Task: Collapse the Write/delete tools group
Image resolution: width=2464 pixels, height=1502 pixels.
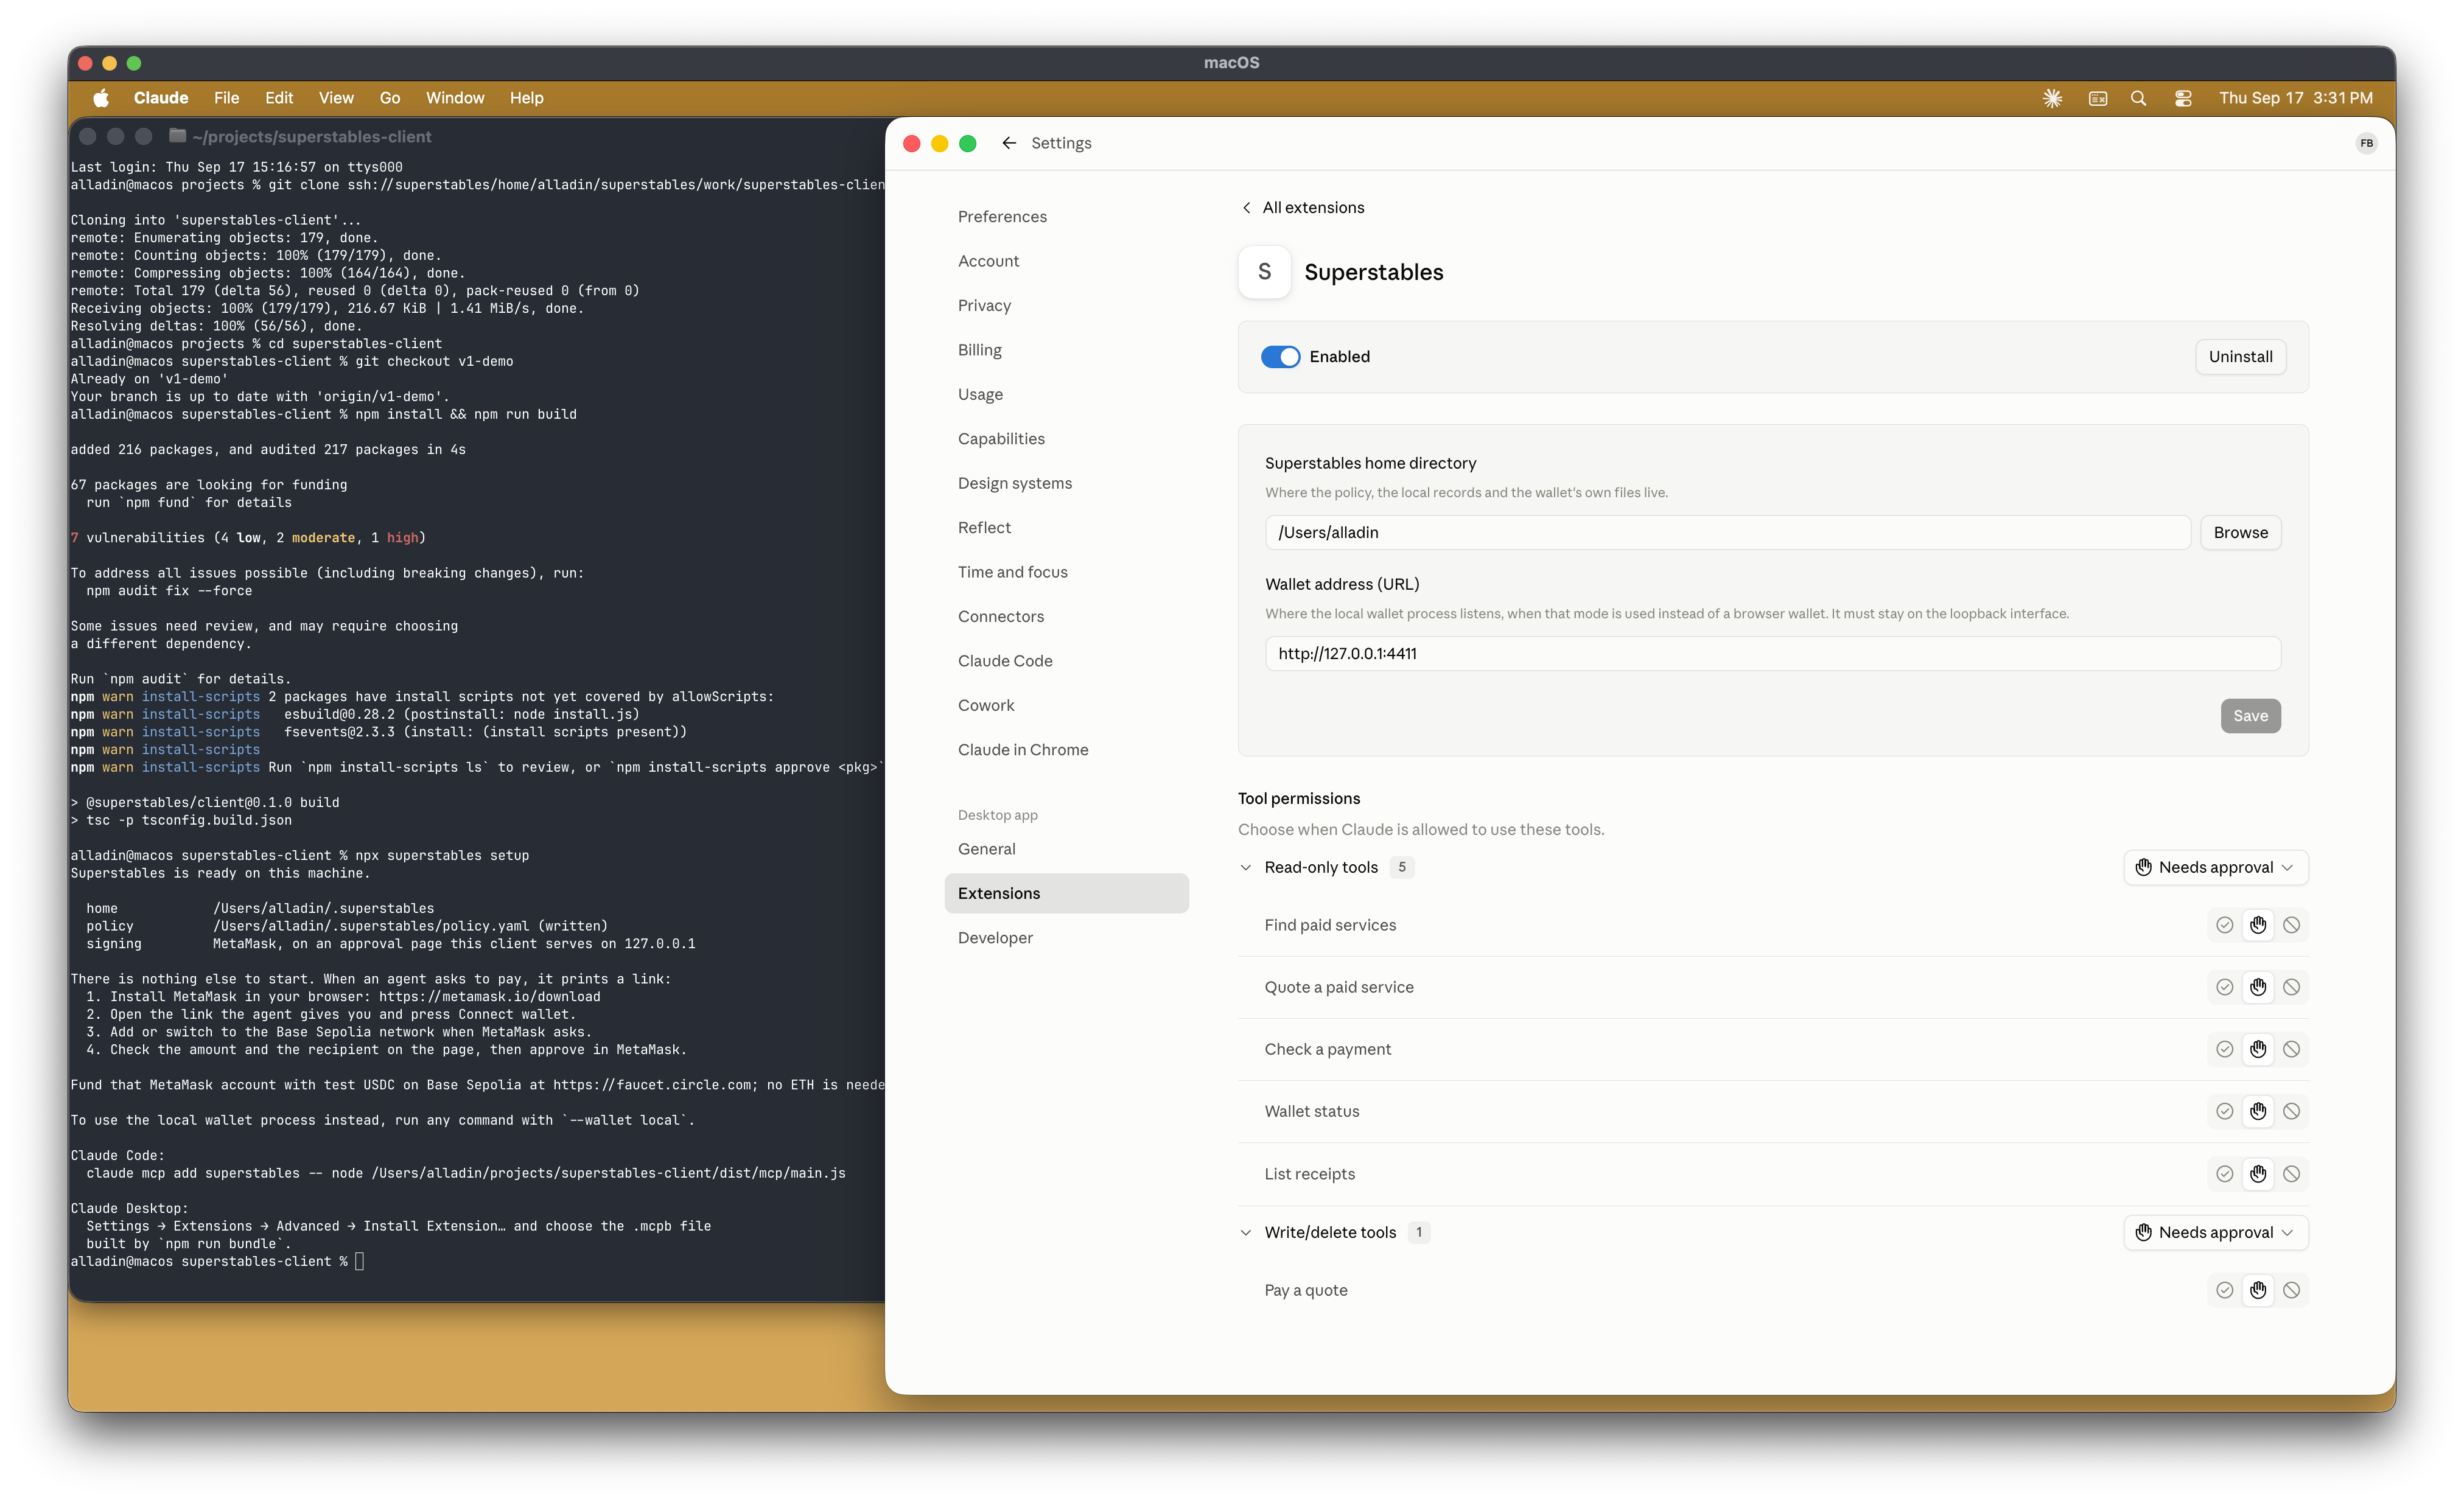Action: [1245, 1232]
